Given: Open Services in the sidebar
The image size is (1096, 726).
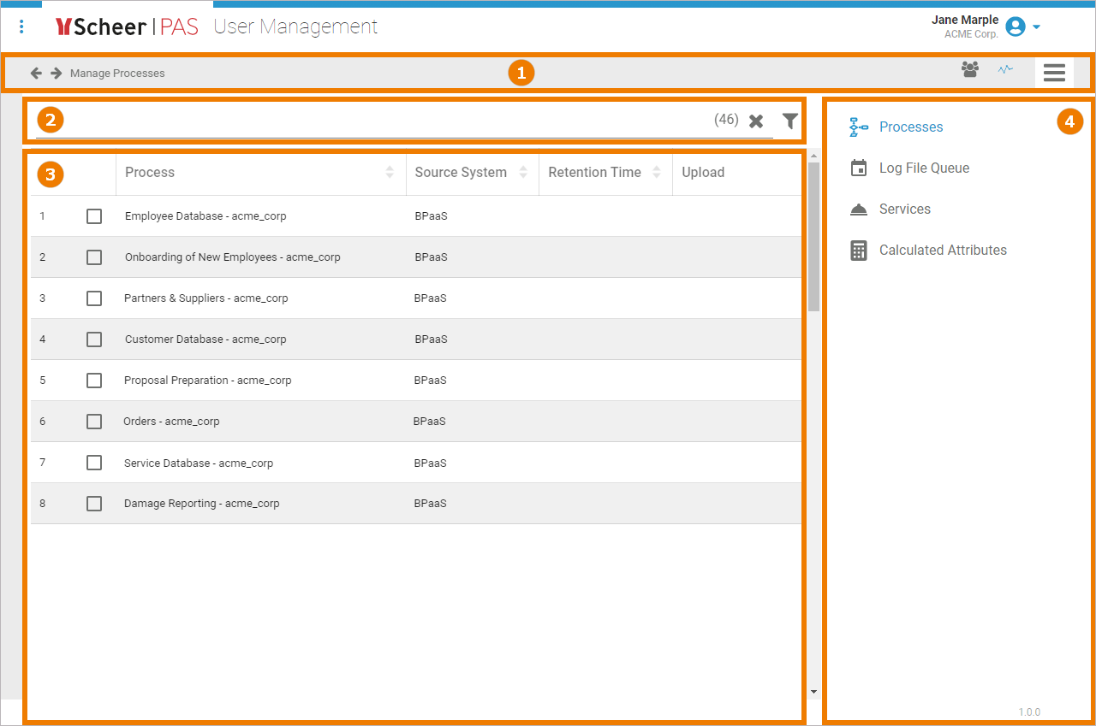Looking at the screenshot, I should [904, 210].
